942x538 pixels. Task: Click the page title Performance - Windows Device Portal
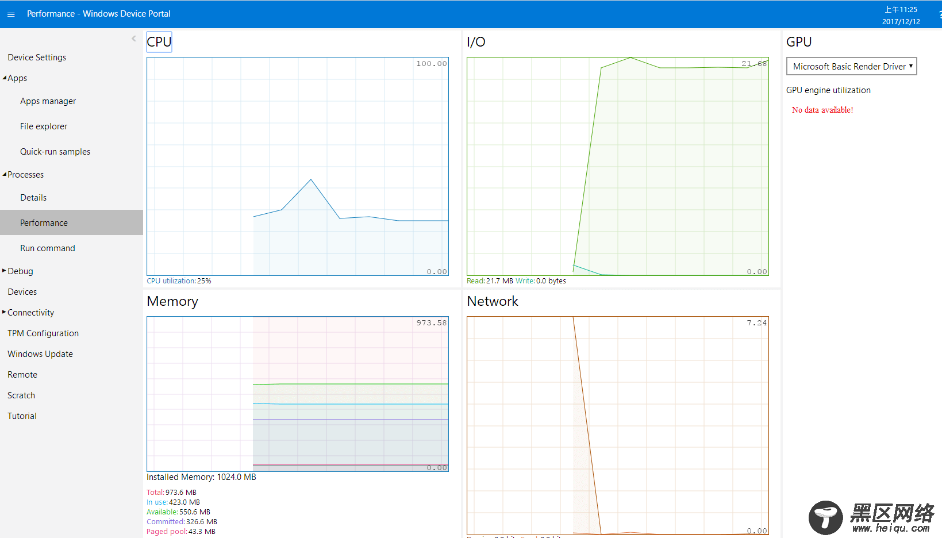tap(99, 14)
